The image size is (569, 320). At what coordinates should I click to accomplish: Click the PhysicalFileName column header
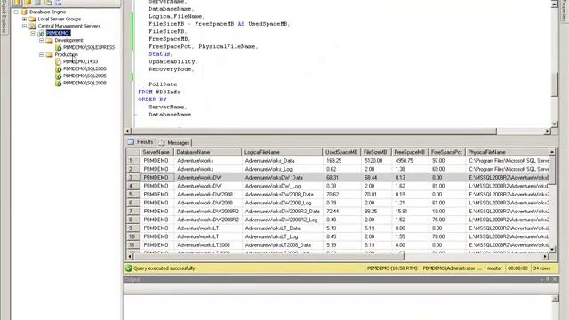click(508, 152)
